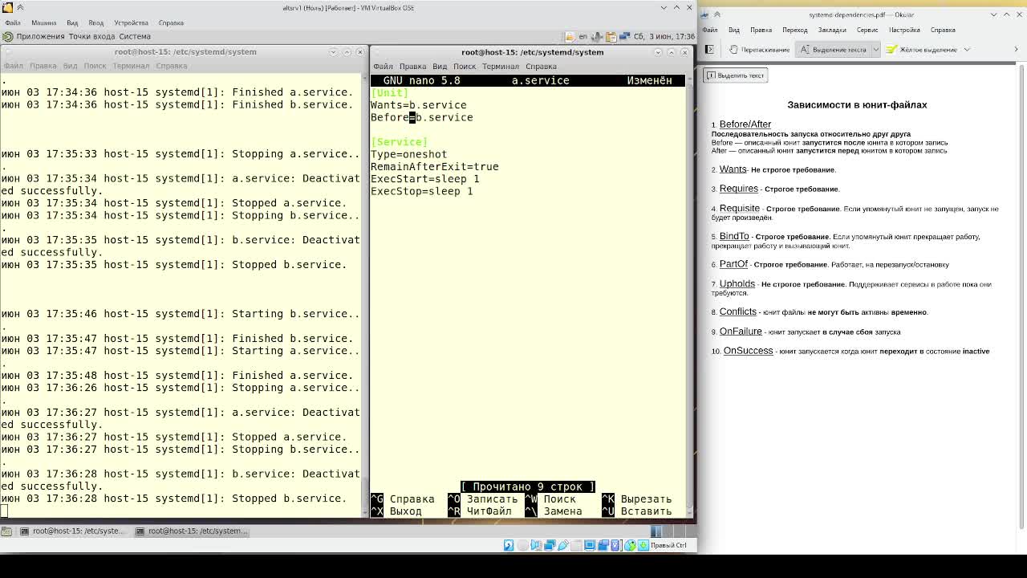Open the Жёлтое выделение dropdown arrow
This screenshot has height=578, width=1027.
click(x=967, y=49)
